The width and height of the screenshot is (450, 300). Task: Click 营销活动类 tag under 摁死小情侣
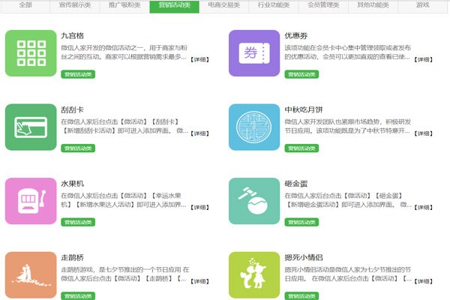tap(301, 296)
